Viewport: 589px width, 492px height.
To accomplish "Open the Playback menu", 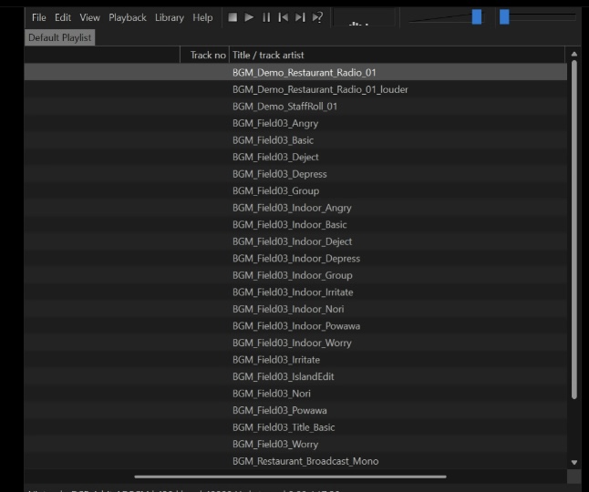I will [x=128, y=17].
